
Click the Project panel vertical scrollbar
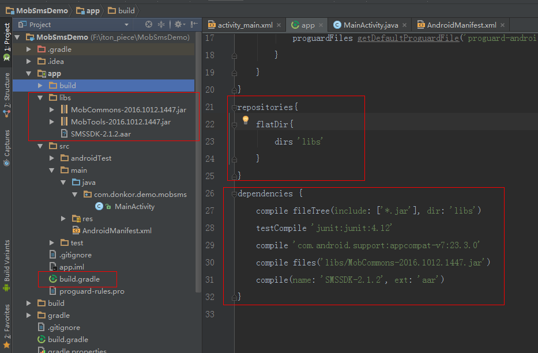click(198, 161)
